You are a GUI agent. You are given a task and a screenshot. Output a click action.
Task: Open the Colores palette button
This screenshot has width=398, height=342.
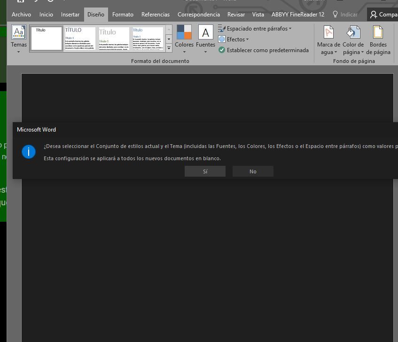click(x=184, y=39)
